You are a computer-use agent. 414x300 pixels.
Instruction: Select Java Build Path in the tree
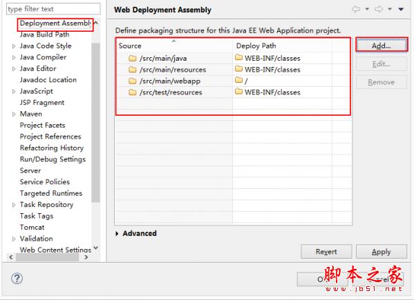pos(45,34)
